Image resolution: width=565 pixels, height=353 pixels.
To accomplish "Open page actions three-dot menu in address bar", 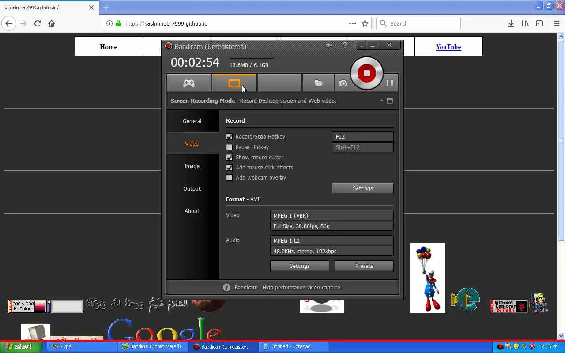I will (x=353, y=23).
